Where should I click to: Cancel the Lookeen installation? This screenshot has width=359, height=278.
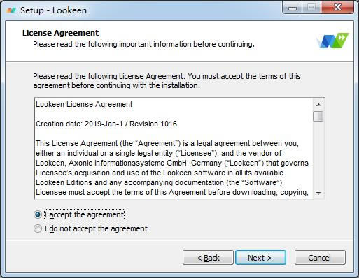(320, 258)
